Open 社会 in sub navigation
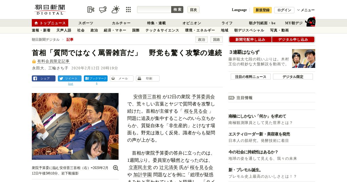Viewport: 347px width, 182px height. (x=81, y=30)
